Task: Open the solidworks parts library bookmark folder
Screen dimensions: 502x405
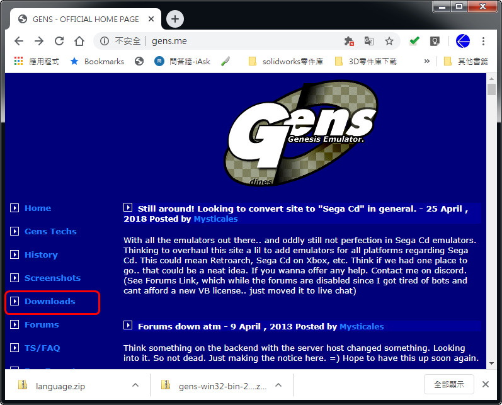Action: pyautogui.click(x=286, y=61)
